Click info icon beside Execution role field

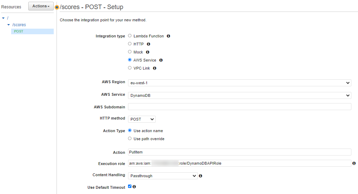(354, 163)
